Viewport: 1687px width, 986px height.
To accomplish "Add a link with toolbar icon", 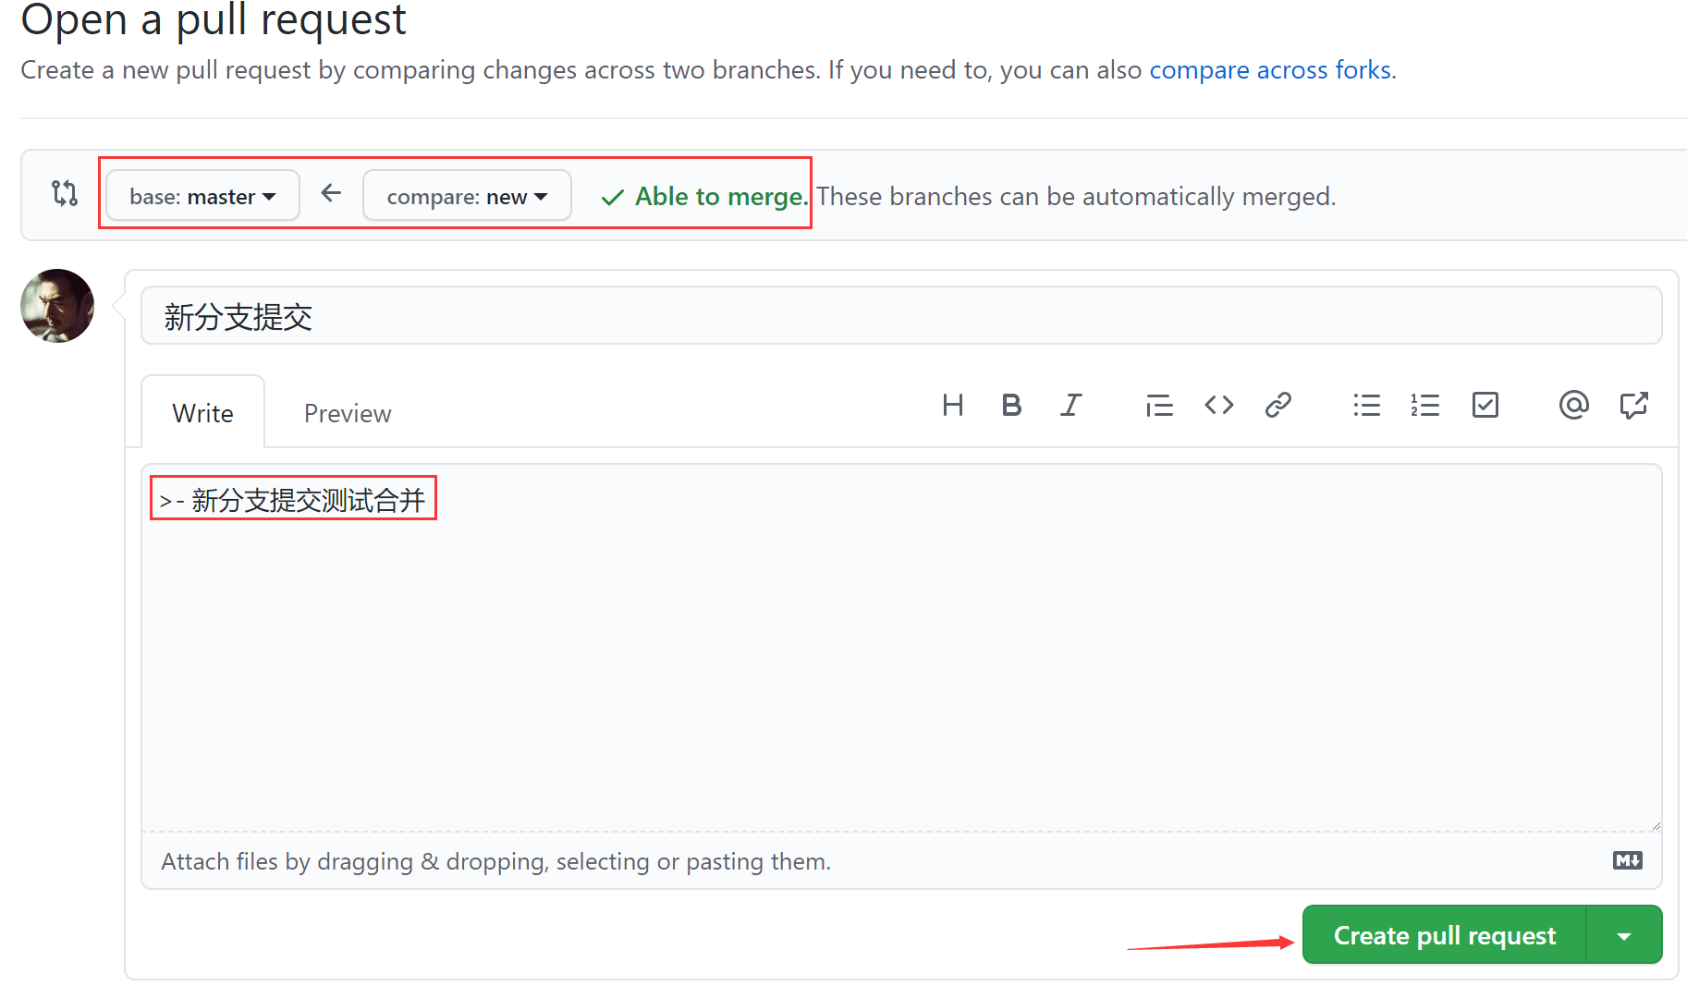I will (x=1277, y=406).
